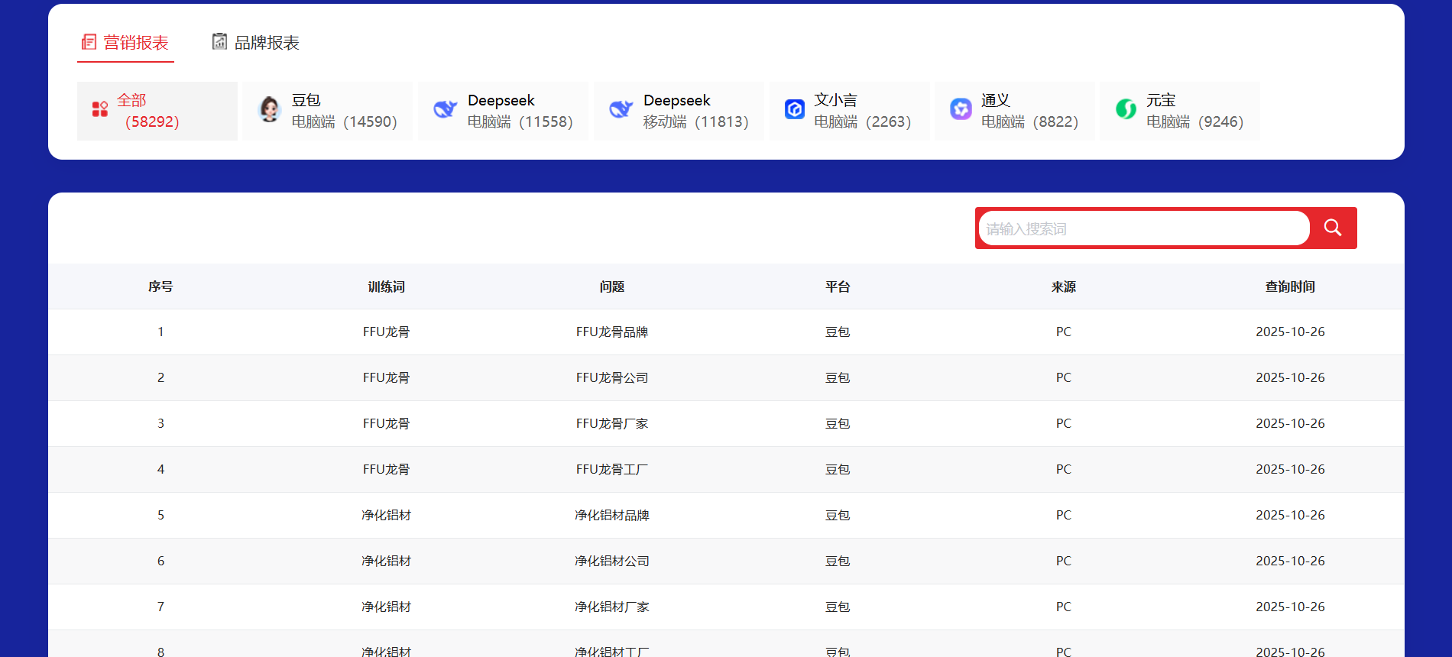Click the 元宝 green logo icon
1452x657 pixels.
[1126, 109]
